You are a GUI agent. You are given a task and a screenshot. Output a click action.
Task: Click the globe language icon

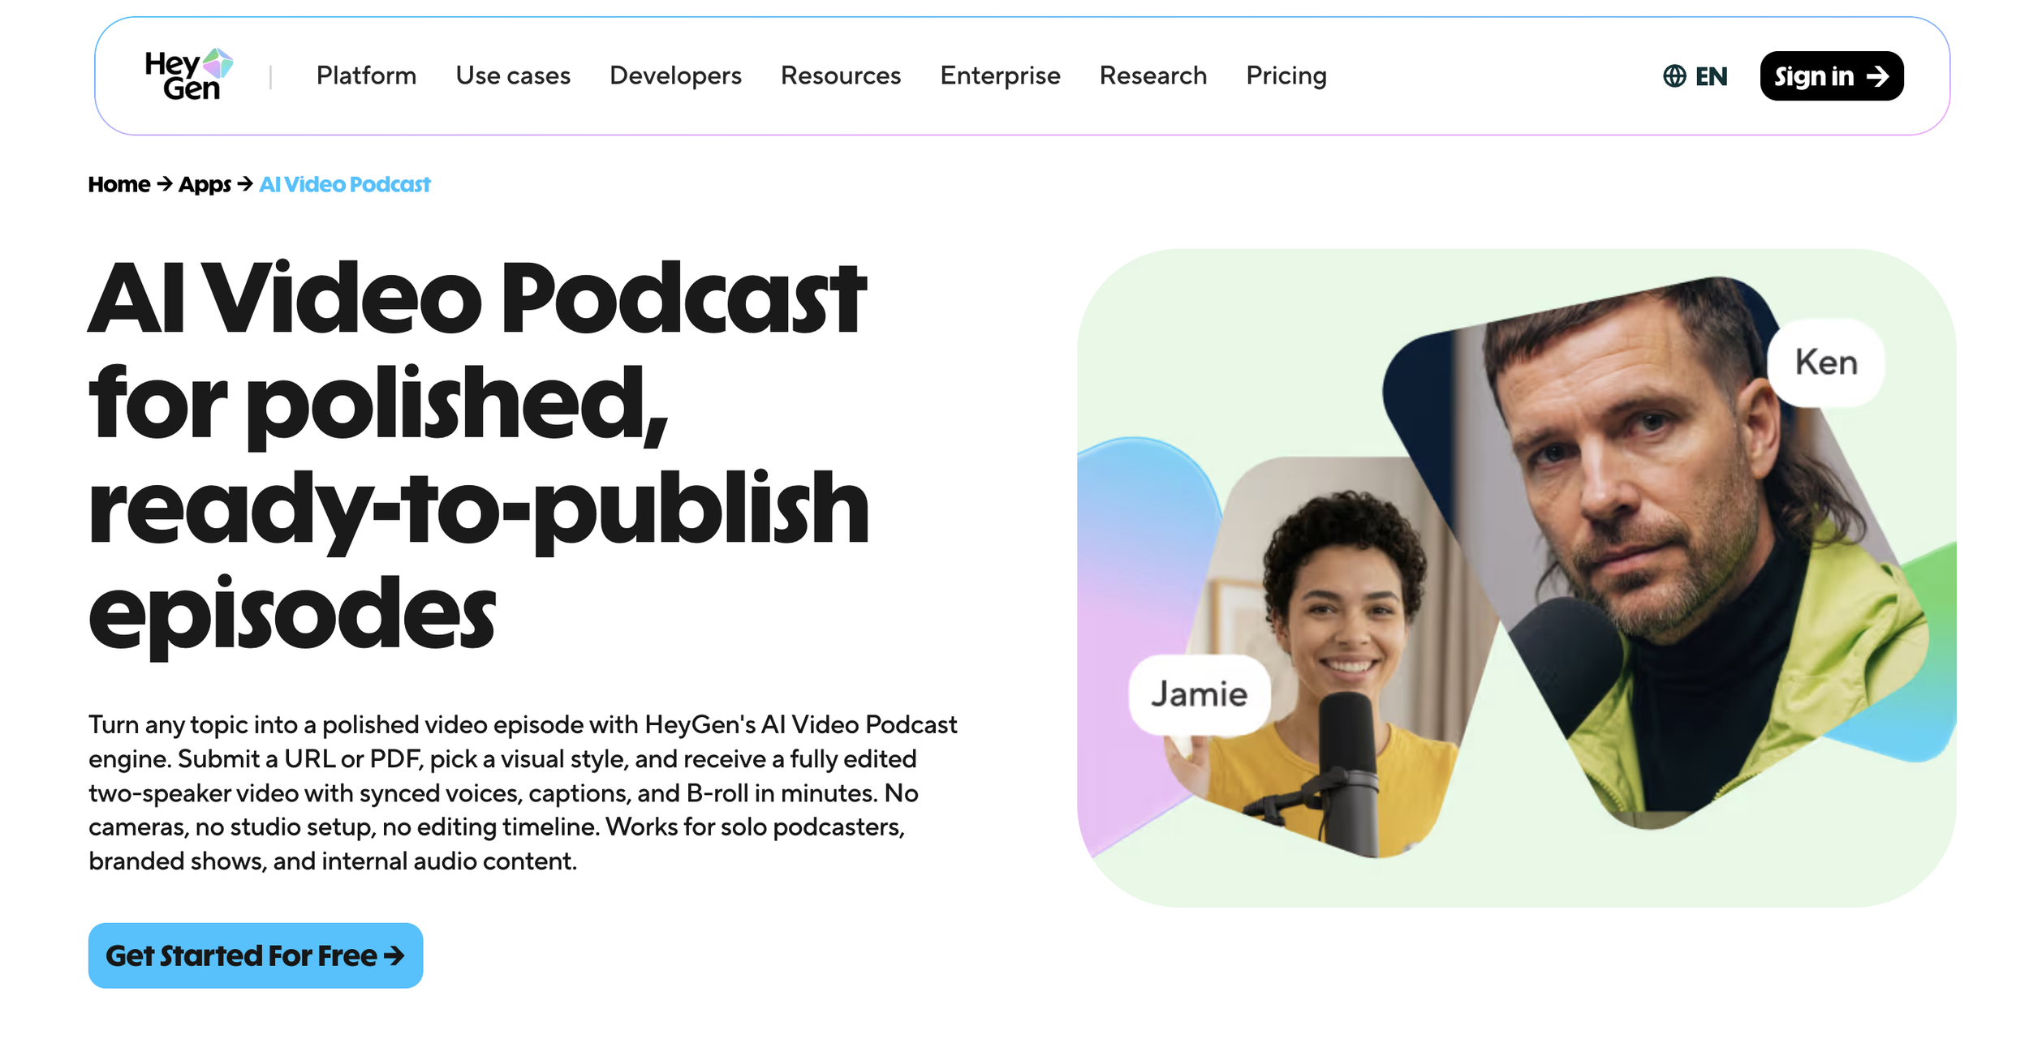pos(1674,76)
